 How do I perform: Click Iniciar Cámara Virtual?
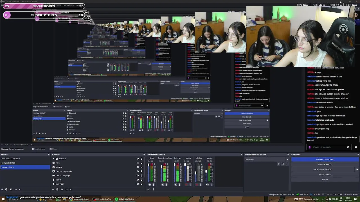(322, 169)
